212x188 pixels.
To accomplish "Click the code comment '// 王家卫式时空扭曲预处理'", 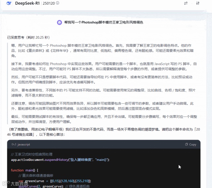I will (x=32, y=154).
